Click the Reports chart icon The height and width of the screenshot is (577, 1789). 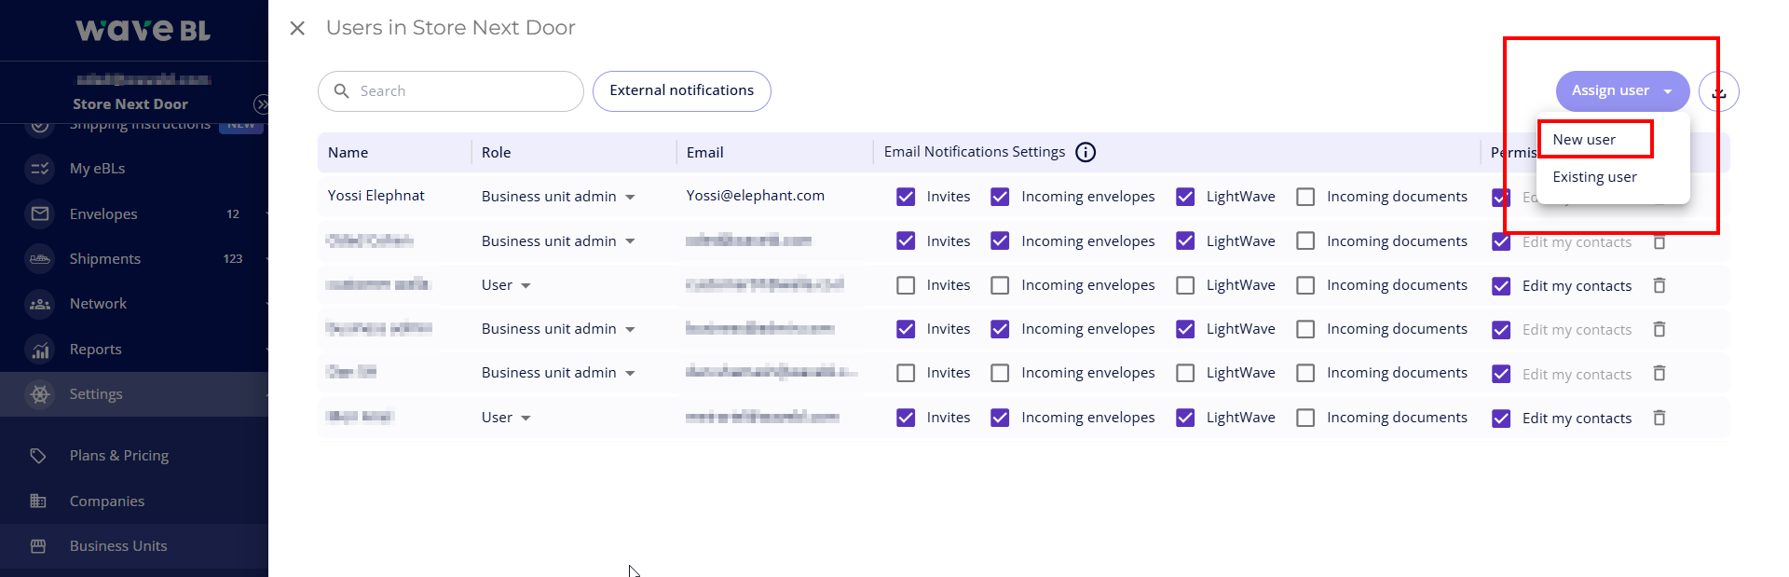pyautogui.click(x=39, y=350)
